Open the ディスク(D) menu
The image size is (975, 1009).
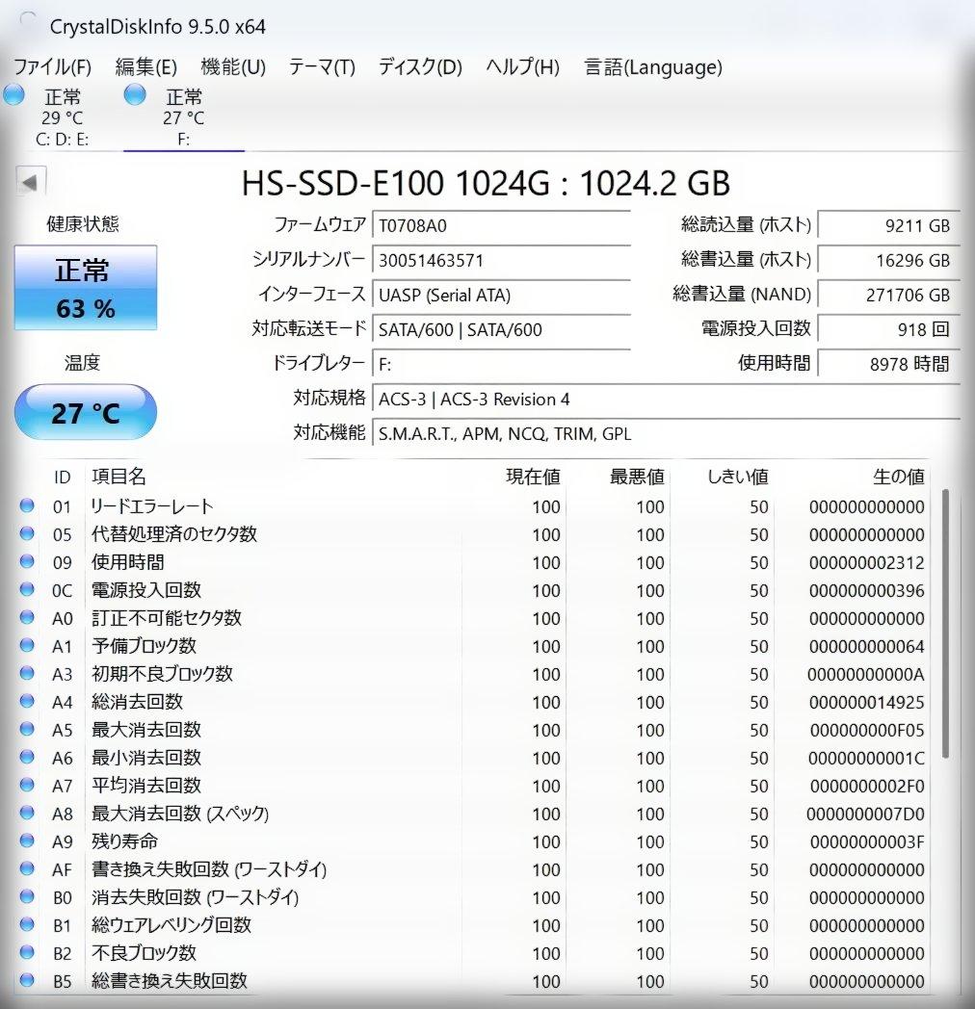[x=420, y=67]
